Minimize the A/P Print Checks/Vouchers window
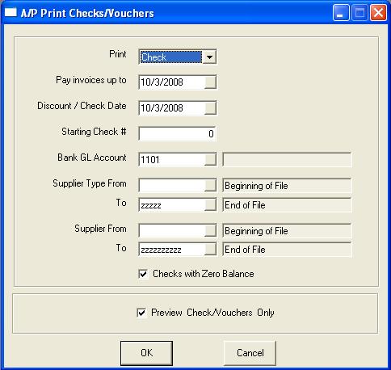The width and height of the screenshot is (391, 370). [341, 12]
